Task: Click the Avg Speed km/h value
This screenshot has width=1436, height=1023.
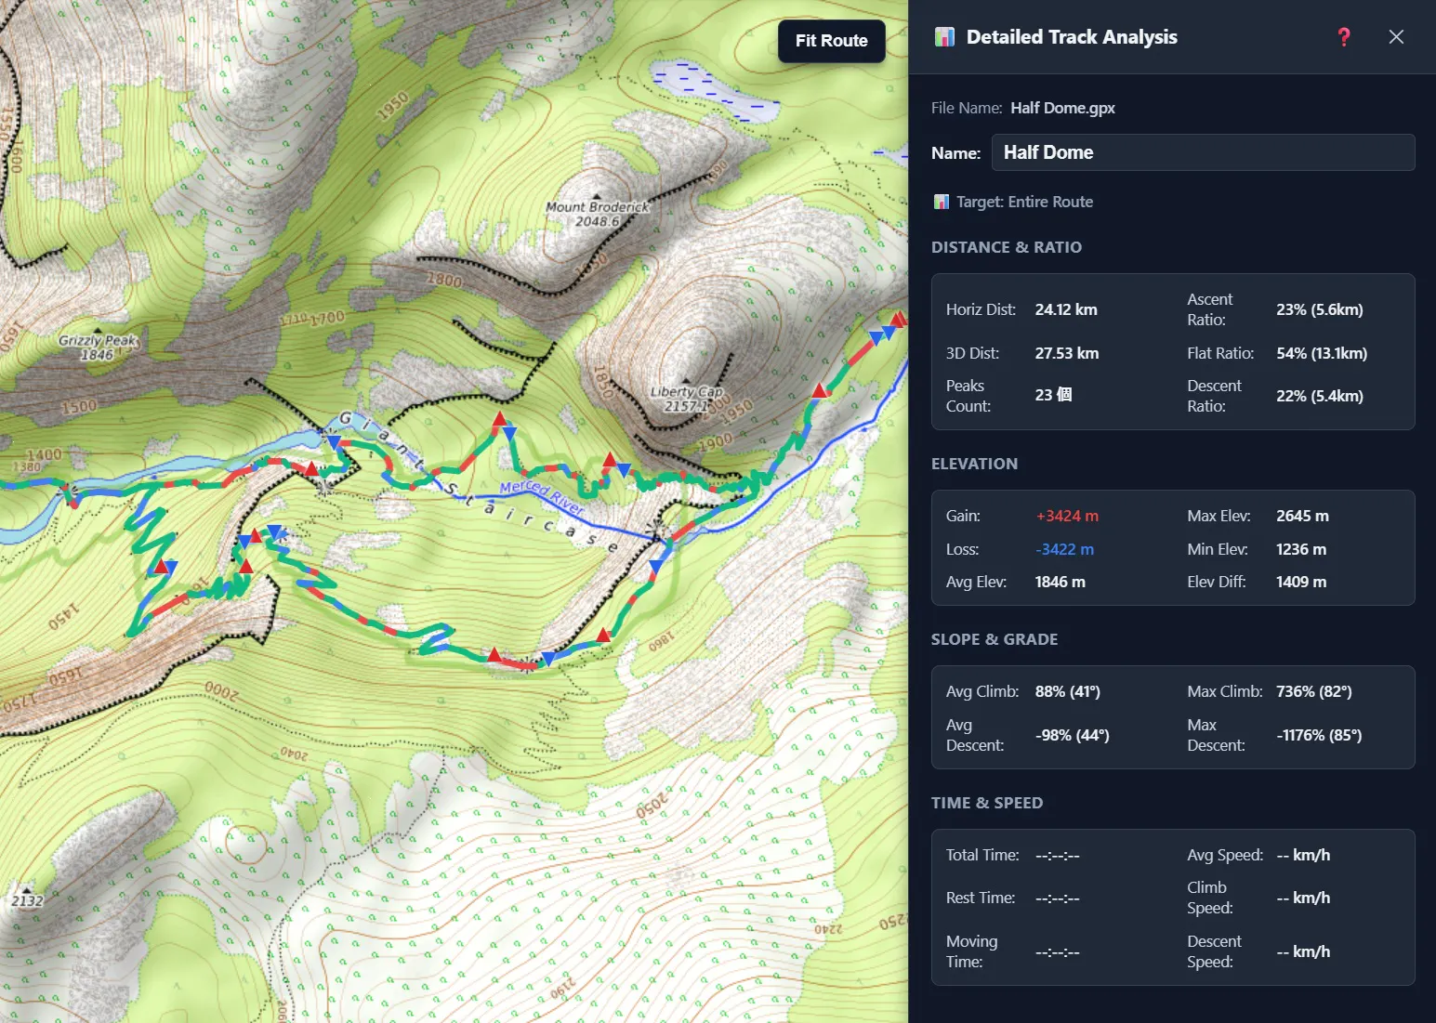Action: click(1303, 855)
